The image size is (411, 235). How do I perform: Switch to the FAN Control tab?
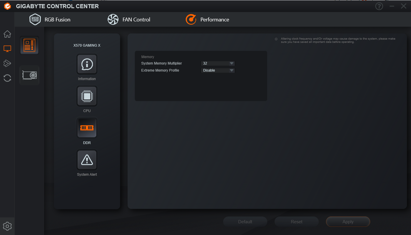point(129,20)
